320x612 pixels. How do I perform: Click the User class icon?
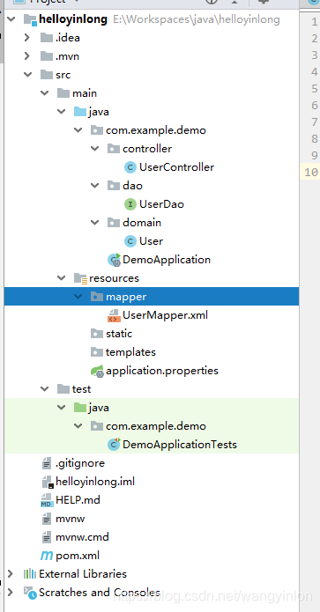(130, 241)
